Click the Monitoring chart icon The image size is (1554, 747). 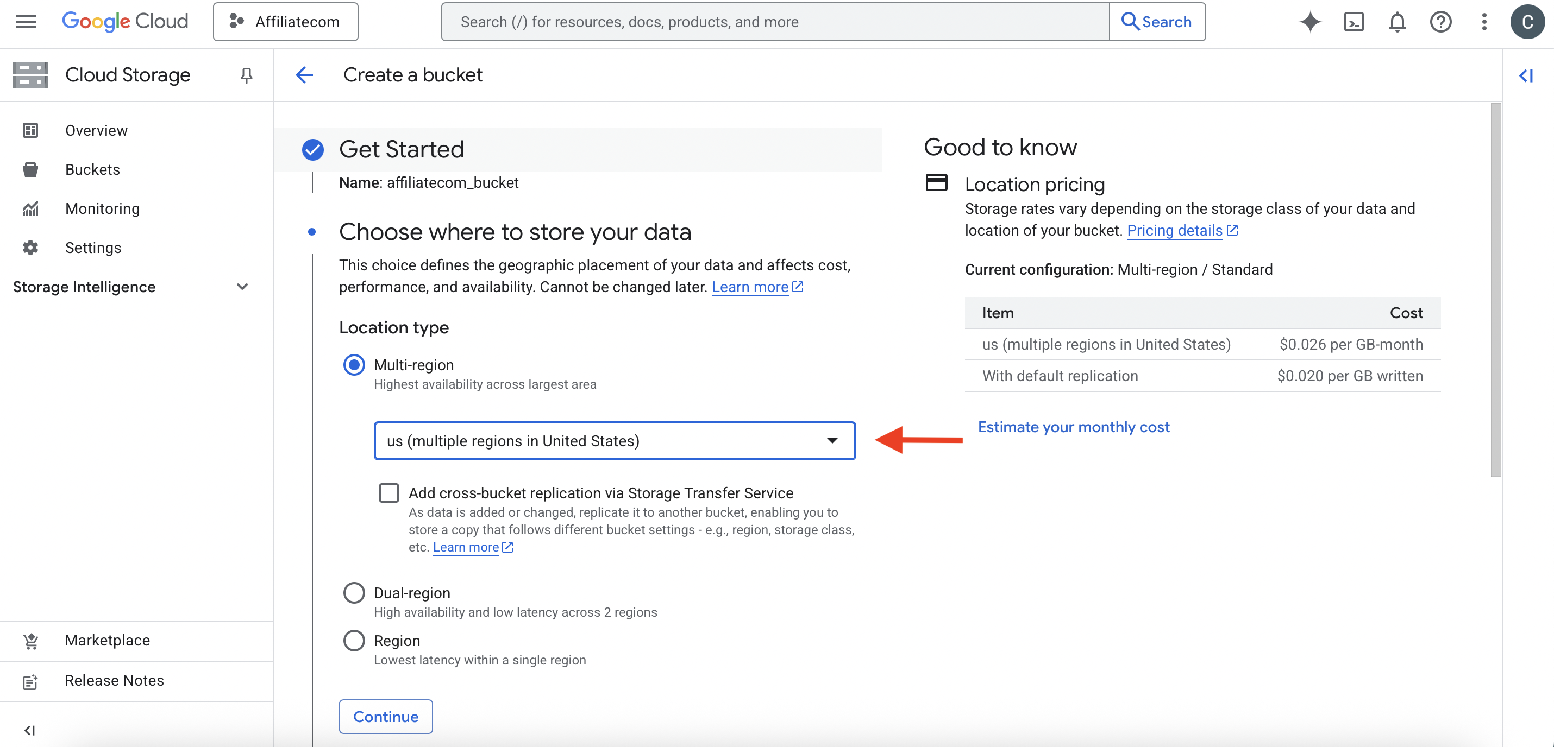coord(30,208)
